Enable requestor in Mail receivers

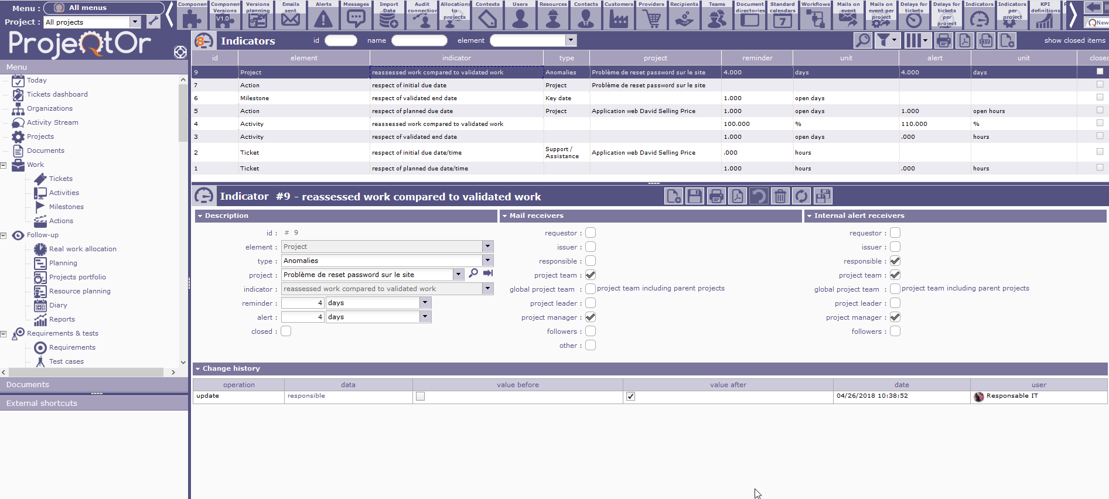click(x=591, y=233)
